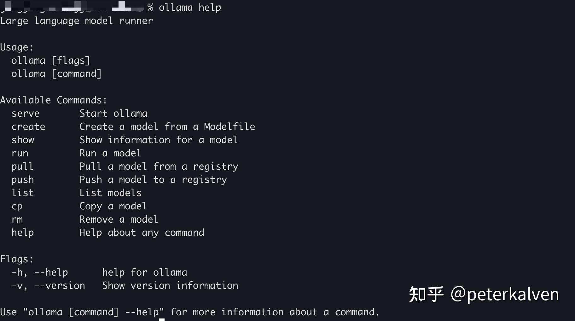575x321 pixels.
Task: Click the 'ollama [command]' usage line
Action: 56,74
